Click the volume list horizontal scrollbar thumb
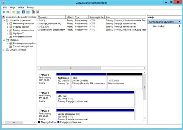The height and width of the screenshot is (130, 183). click(70, 68)
